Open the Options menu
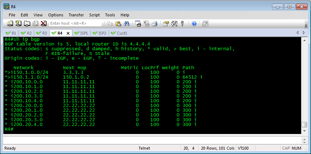This screenshot has width=311, height=154. [x=56, y=15]
